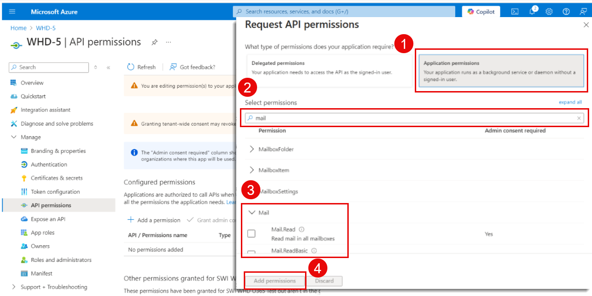Click the Add permissions button
This screenshot has height=296, width=592.
274,281
